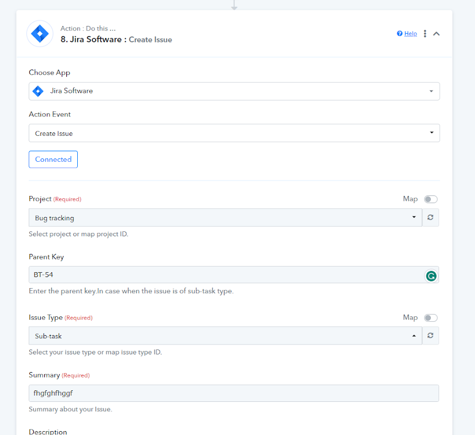
Task: Click the 'Enter the parent key' hint text
Action: point(131,291)
